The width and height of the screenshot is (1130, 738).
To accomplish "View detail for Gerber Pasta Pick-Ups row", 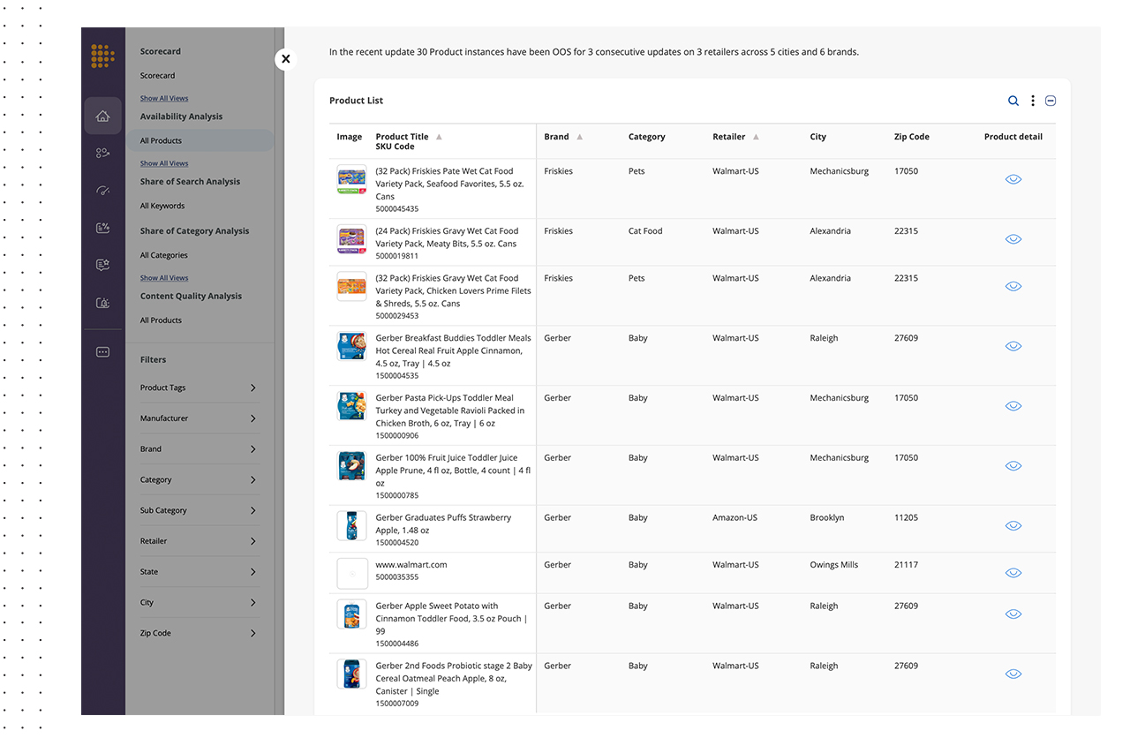I will click(x=1013, y=406).
